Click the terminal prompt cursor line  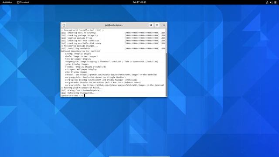pyautogui.click(x=73, y=96)
